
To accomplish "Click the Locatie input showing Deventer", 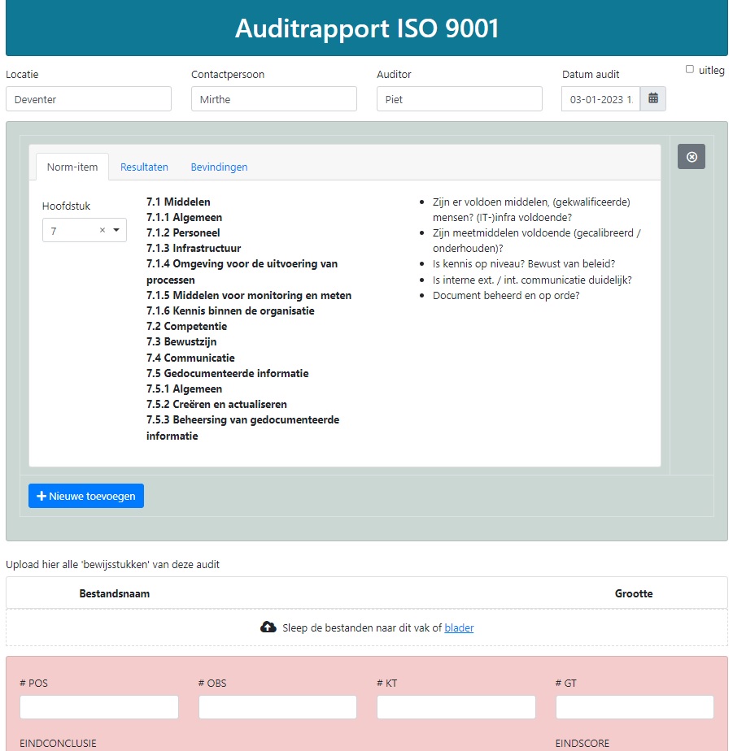I will point(89,98).
